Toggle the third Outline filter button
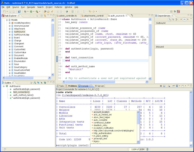The width and height of the screenshot is (194, 152). [41, 83]
